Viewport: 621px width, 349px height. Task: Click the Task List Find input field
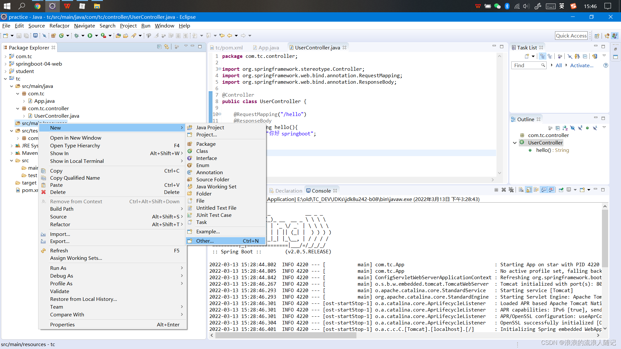tap(529, 65)
